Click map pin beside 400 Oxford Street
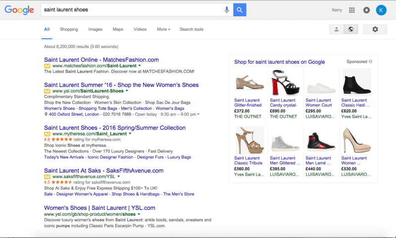The width and height of the screenshot is (396, 238). [46, 114]
